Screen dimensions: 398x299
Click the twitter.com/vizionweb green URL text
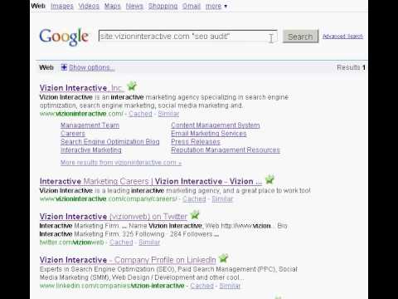click(72, 243)
